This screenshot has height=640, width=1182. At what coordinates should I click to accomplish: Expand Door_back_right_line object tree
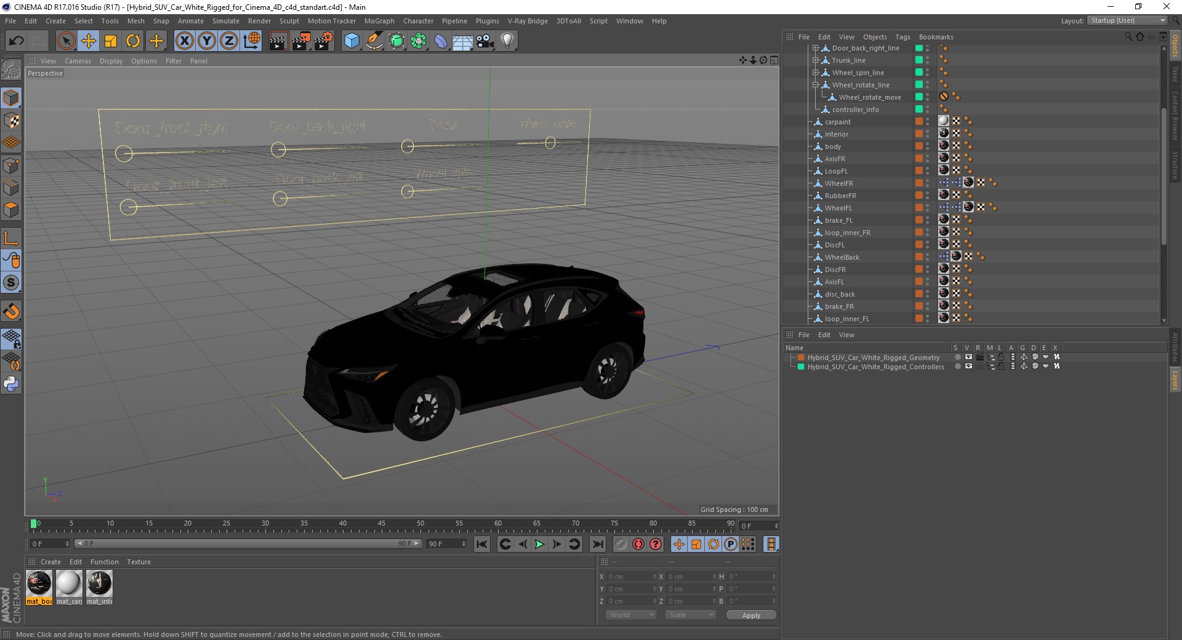pos(815,48)
